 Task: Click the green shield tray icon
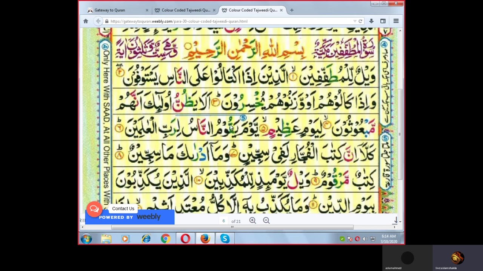point(342,239)
